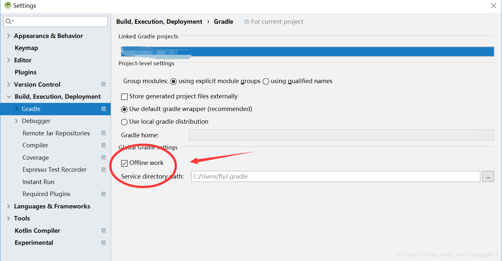502x261 pixels.
Task: Expand the Debugger subtree arrow
Action: 16,121
